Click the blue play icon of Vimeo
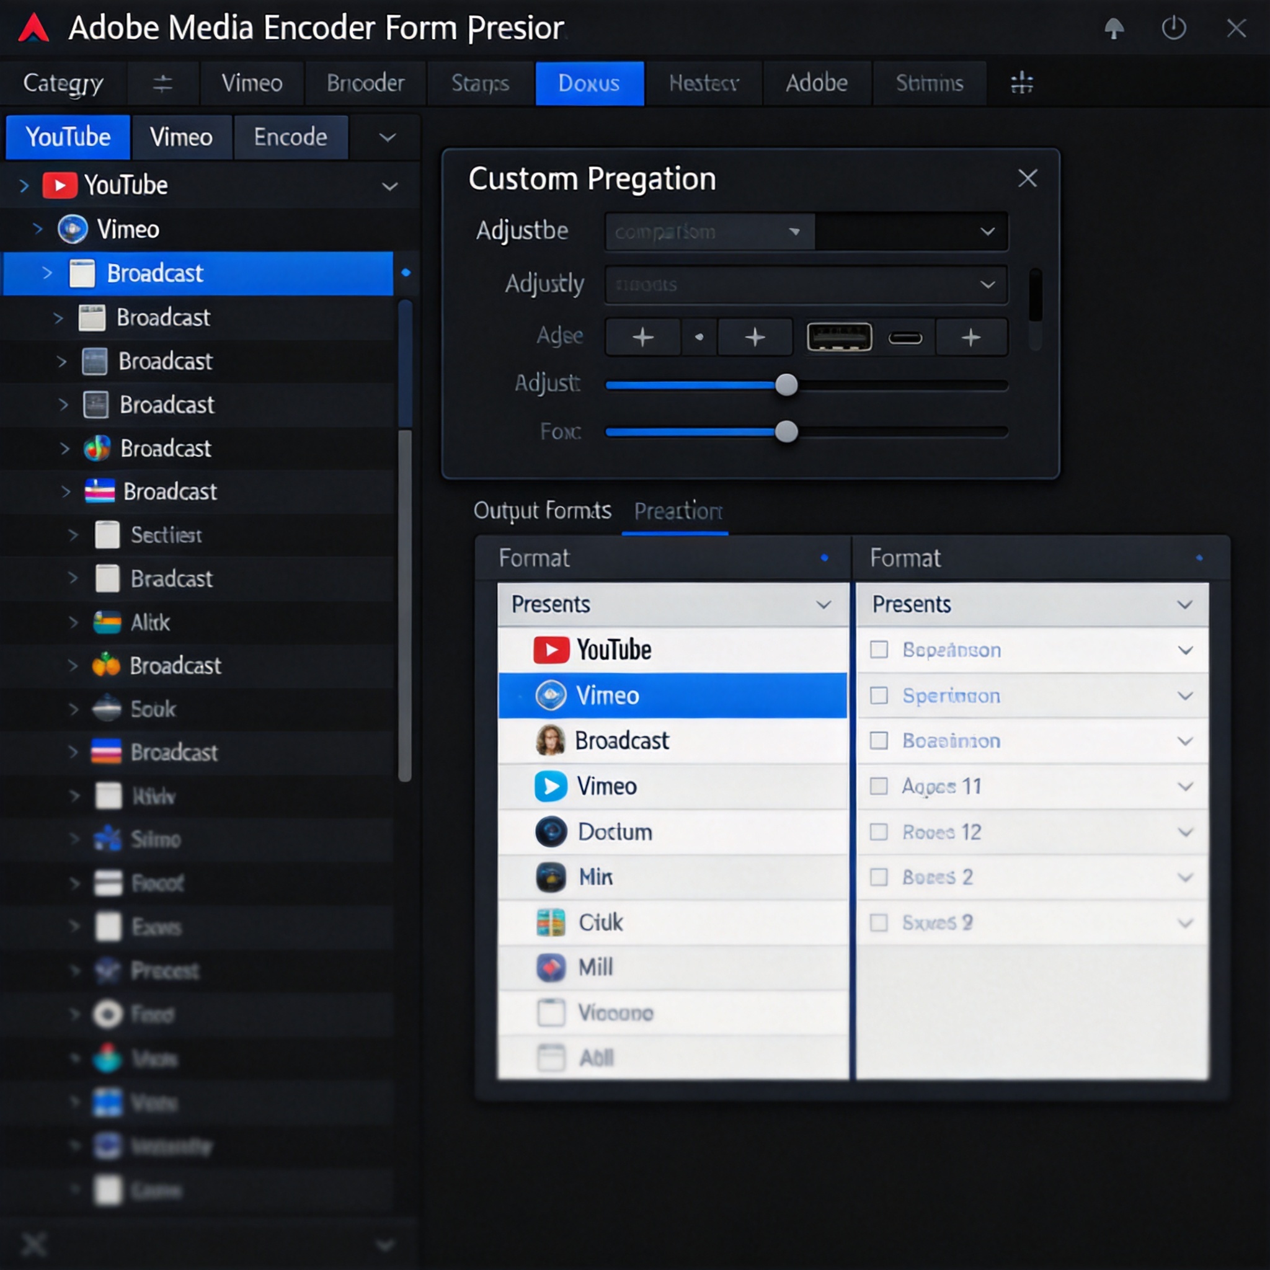 551,786
